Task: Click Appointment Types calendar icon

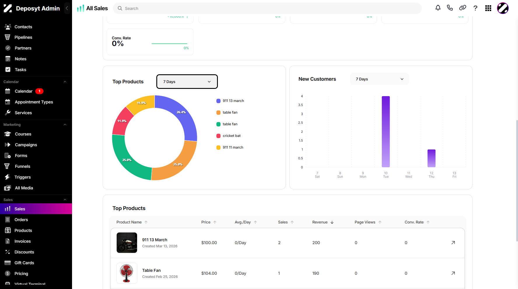Action: pos(8,102)
